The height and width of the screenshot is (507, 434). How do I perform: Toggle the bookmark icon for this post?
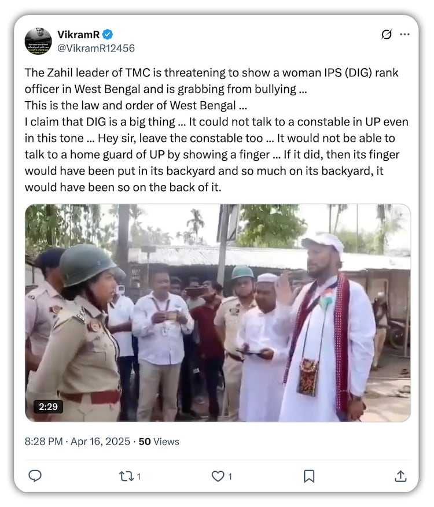309,476
